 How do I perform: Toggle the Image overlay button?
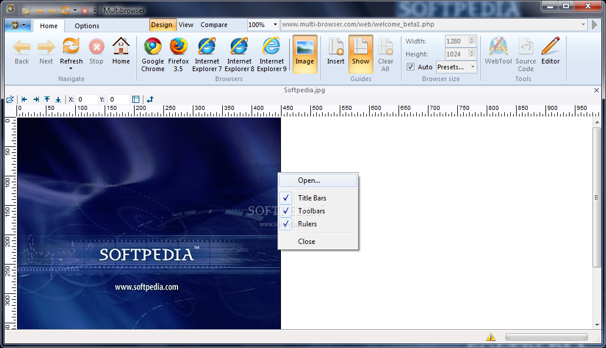pos(304,55)
